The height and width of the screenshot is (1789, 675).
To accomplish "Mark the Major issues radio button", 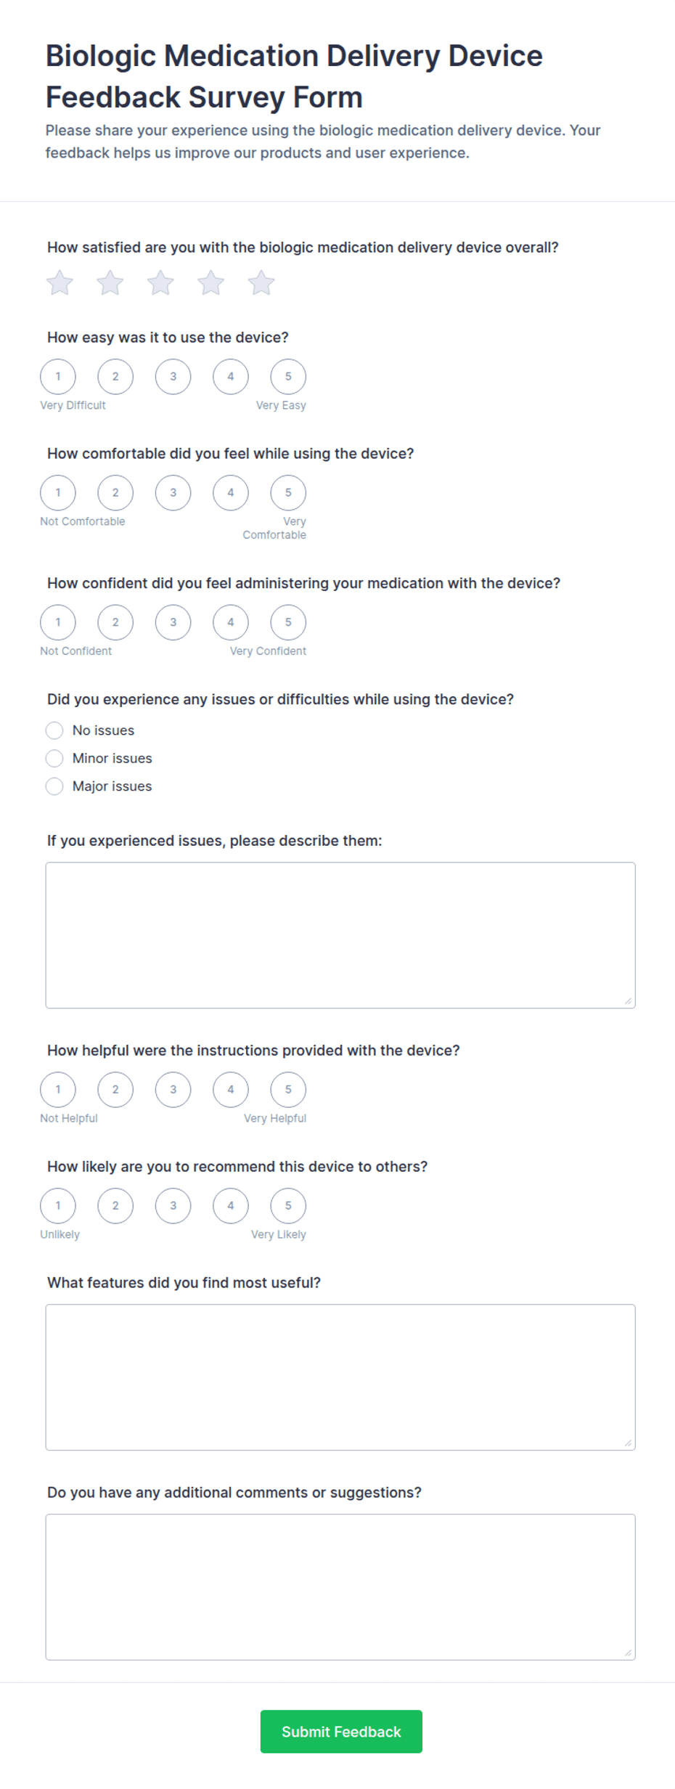I will click(x=54, y=786).
